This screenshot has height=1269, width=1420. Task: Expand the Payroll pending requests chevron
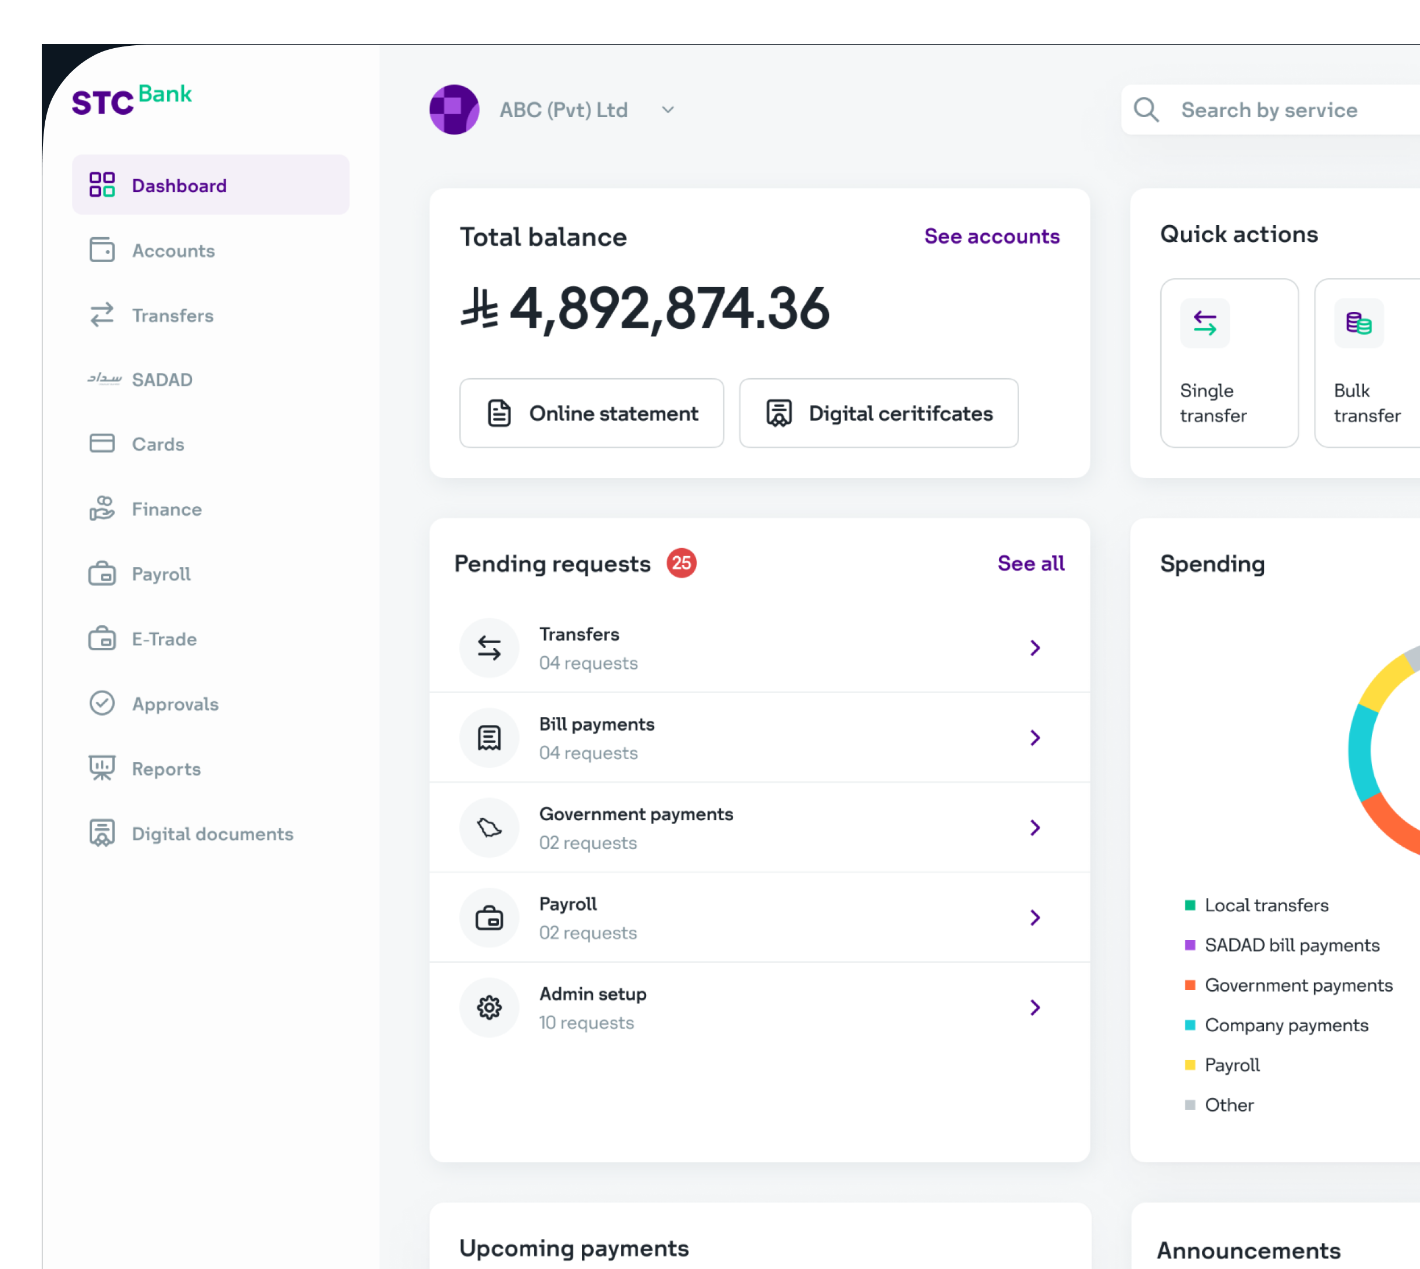tap(1035, 917)
